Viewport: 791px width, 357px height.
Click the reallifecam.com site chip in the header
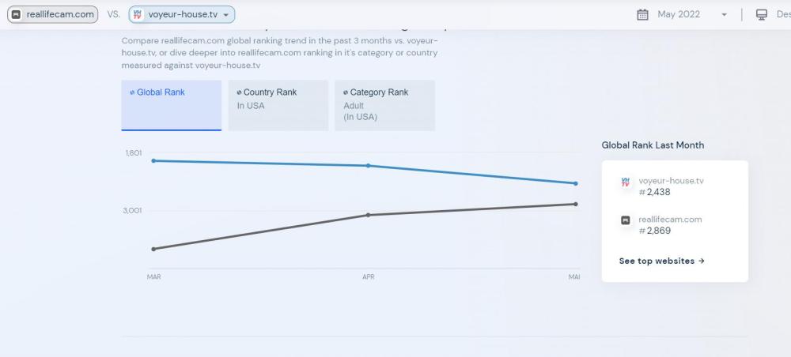(x=53, y=14)
